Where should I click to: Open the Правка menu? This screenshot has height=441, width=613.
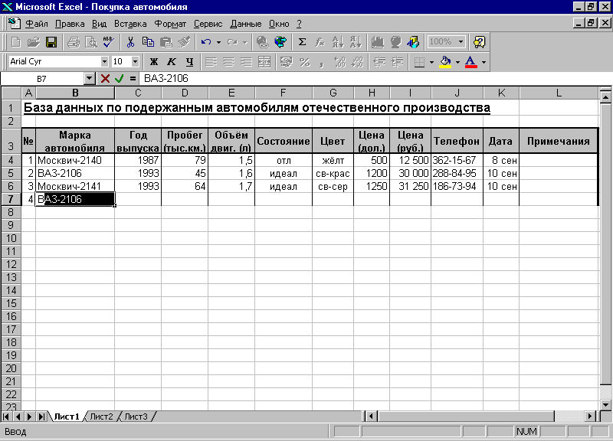[70, 24]
